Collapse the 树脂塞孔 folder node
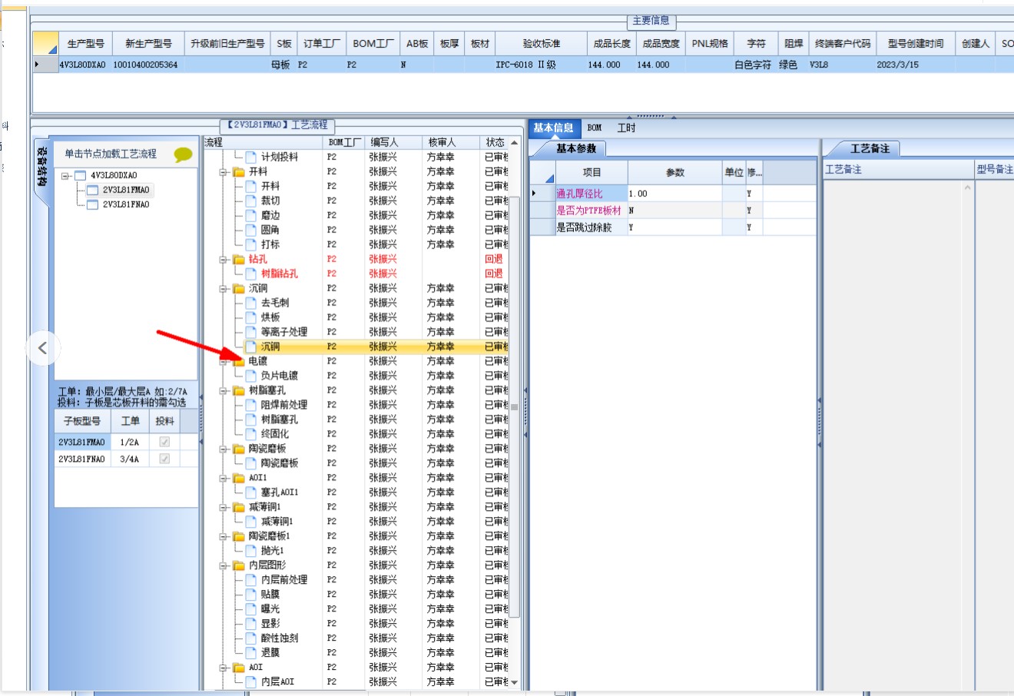1014x696 pixels. click(224, 391)
